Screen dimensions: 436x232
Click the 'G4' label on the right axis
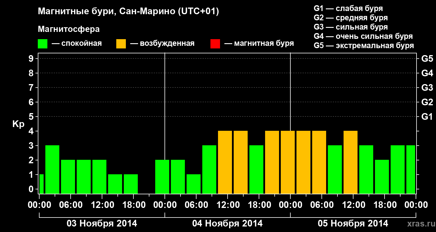click(x=427, y=73)
